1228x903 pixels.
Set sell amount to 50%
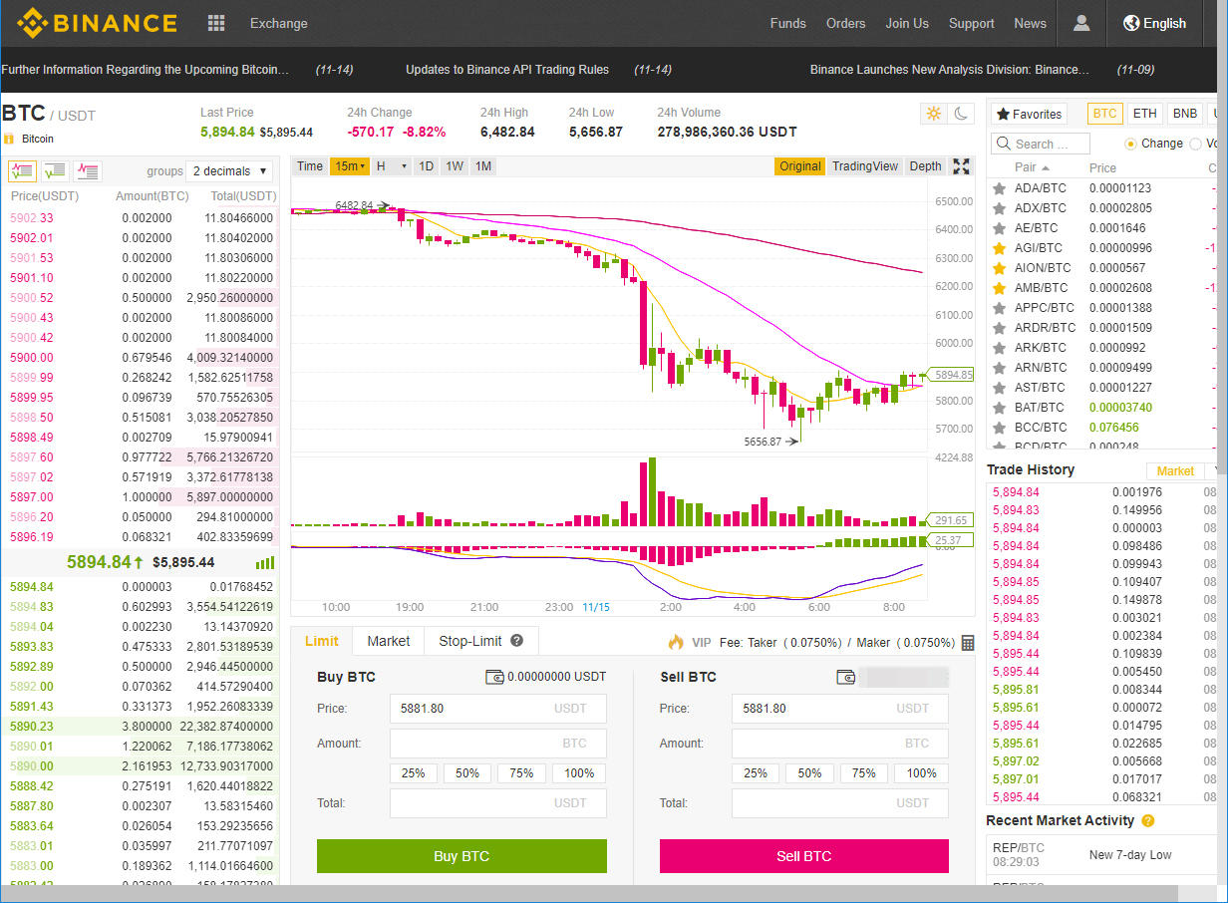click(809, 773)
